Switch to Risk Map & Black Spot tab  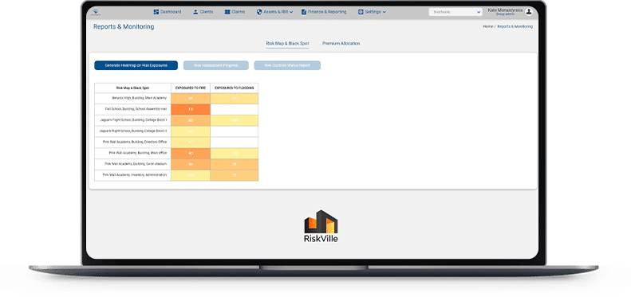point(287,44)
